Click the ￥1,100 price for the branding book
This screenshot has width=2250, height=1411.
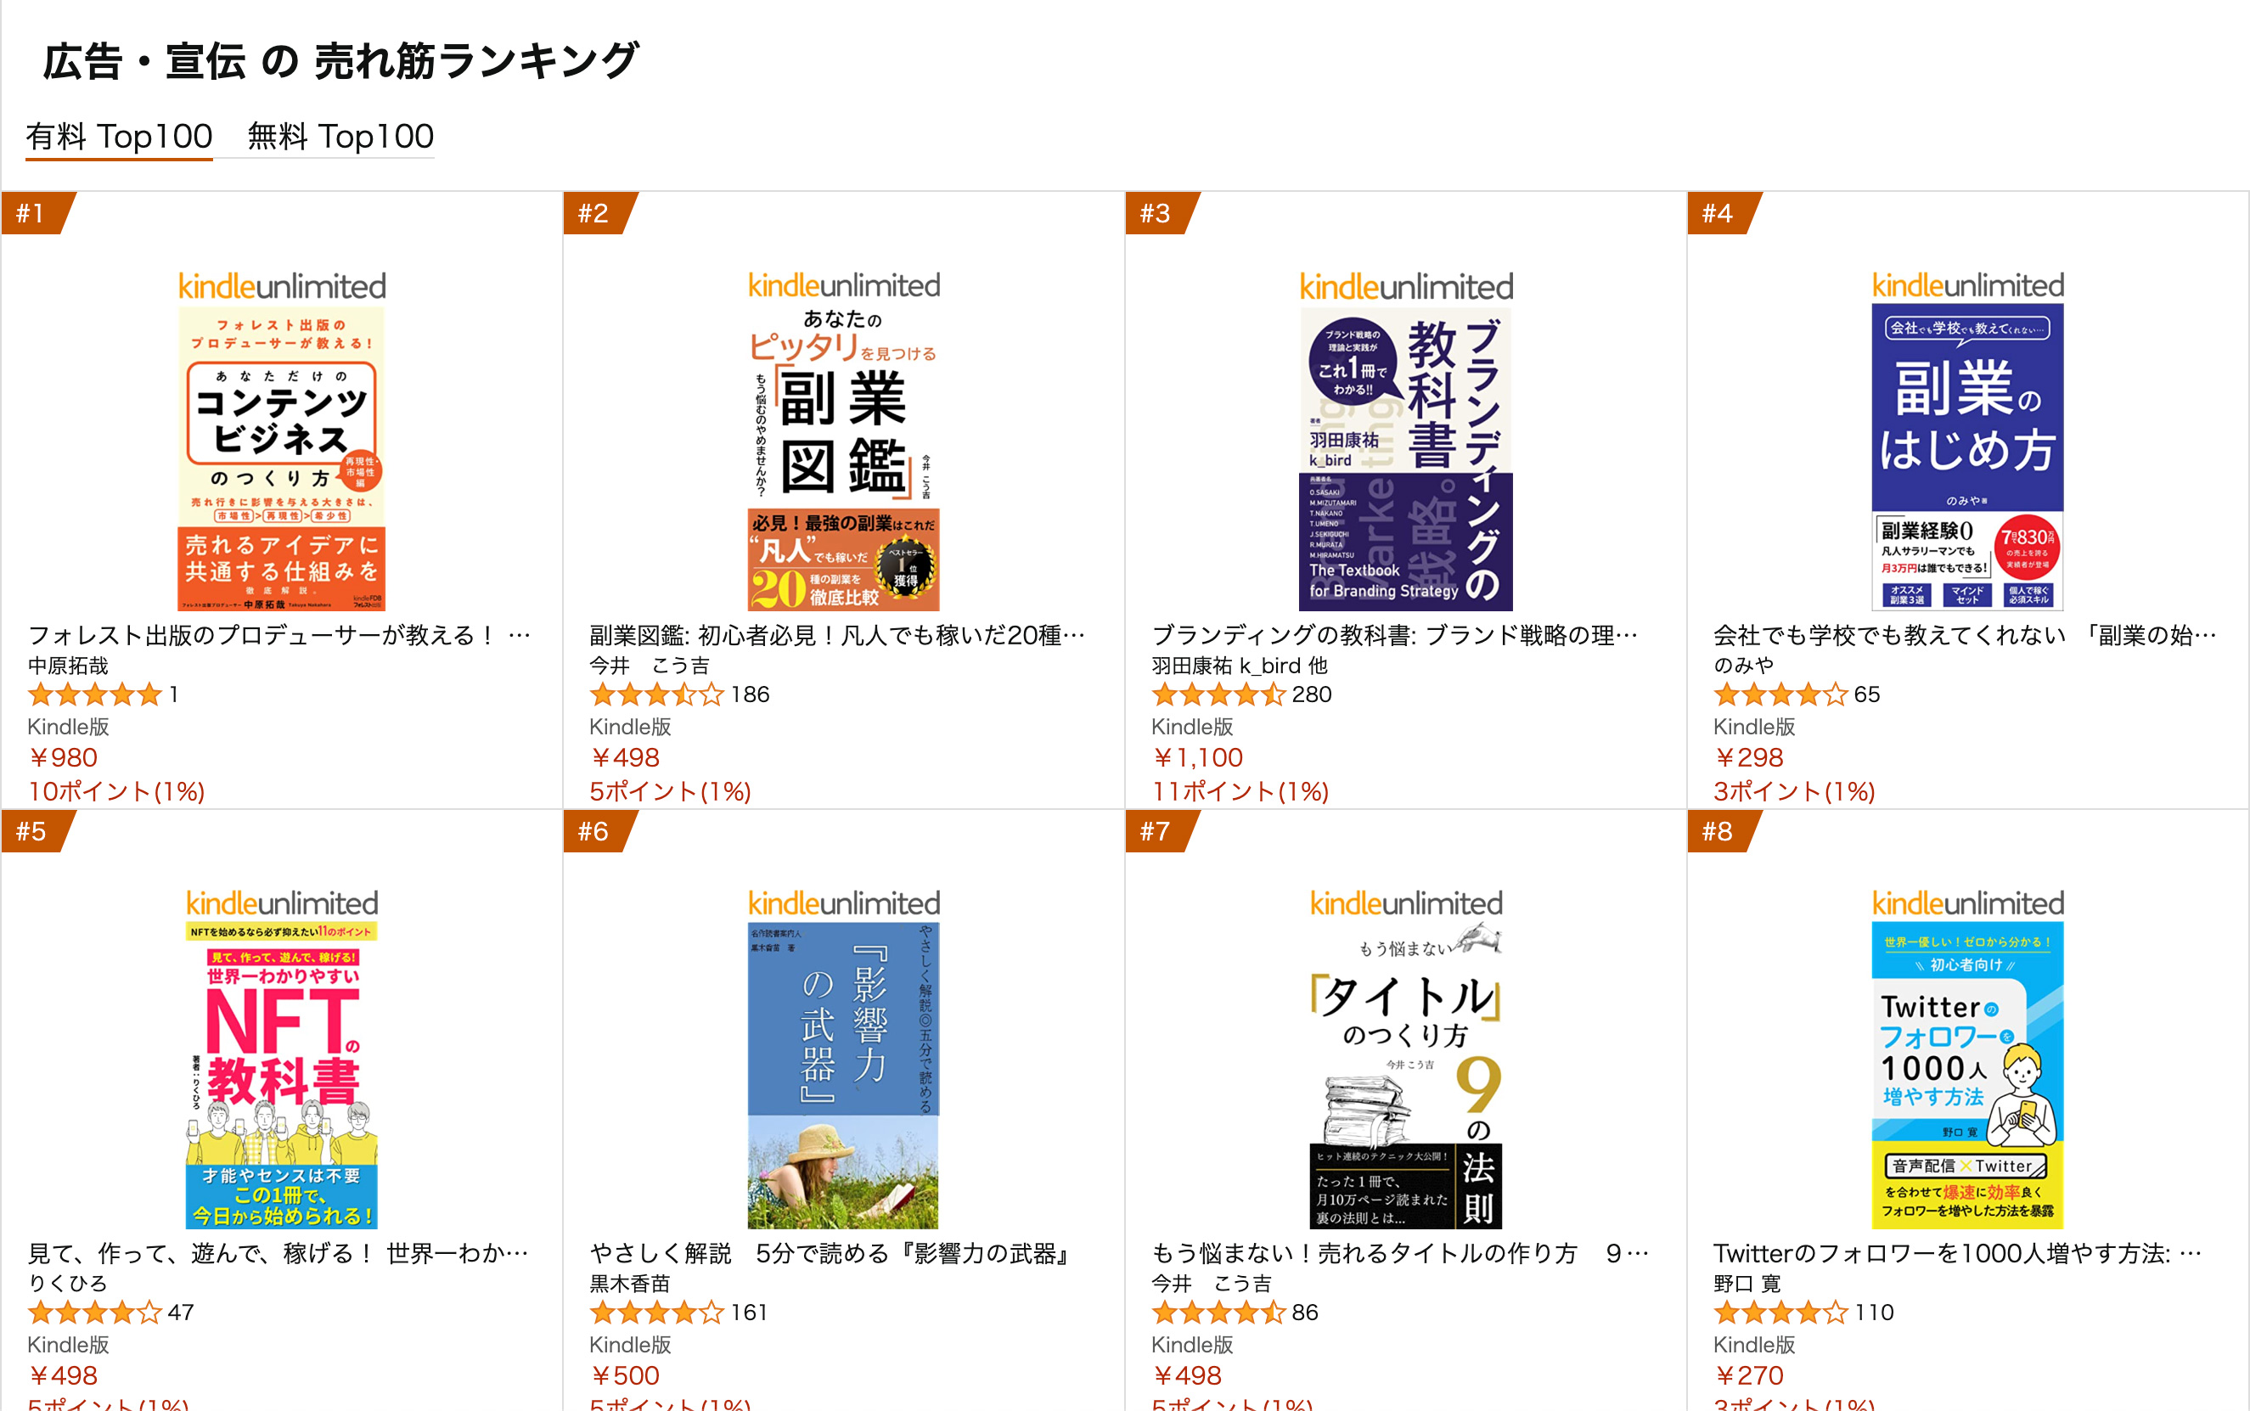click(x=1197, y=758)
